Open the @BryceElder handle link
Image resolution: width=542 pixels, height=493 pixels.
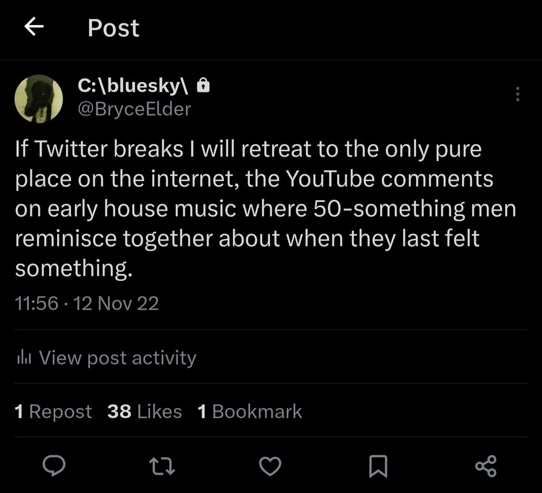[x=134, y=109]
